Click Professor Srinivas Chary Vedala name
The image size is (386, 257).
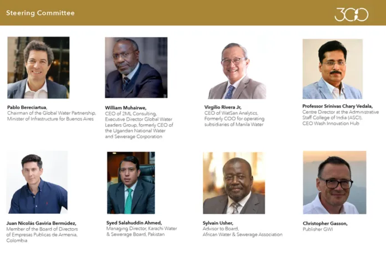338,106
